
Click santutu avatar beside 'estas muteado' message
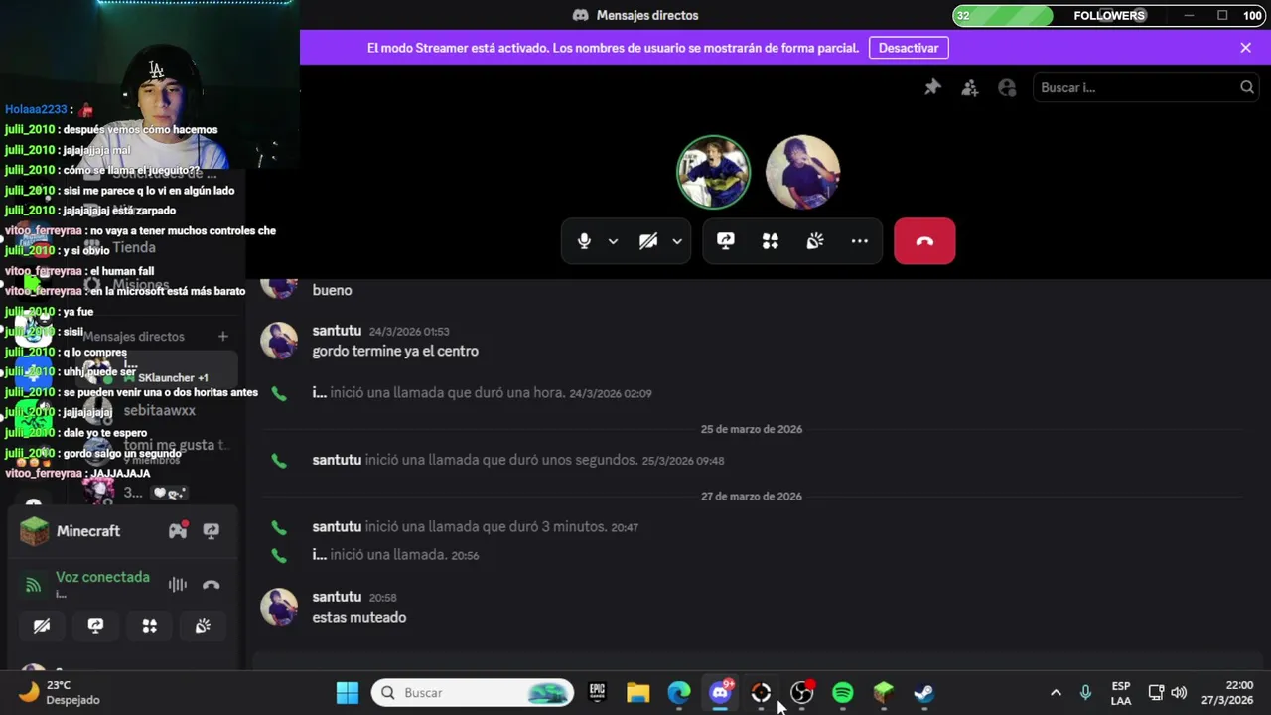point(279,607)
